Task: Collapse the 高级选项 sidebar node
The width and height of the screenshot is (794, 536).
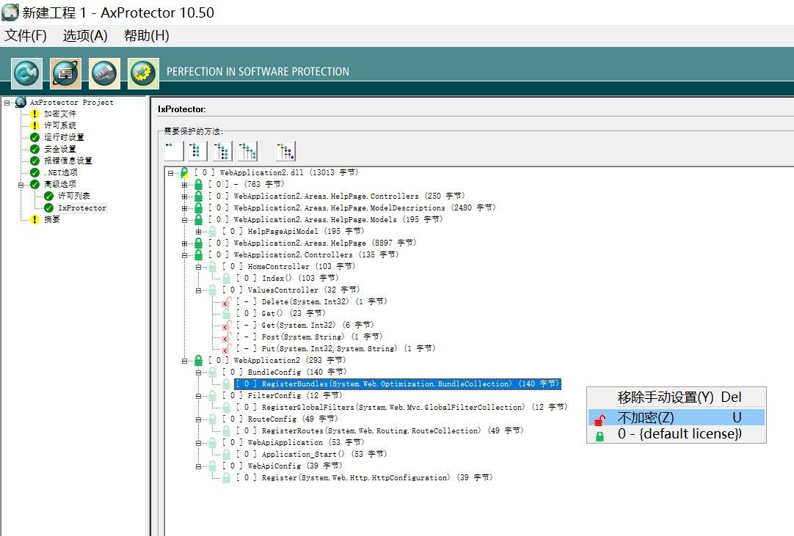Action: [21, 185]
